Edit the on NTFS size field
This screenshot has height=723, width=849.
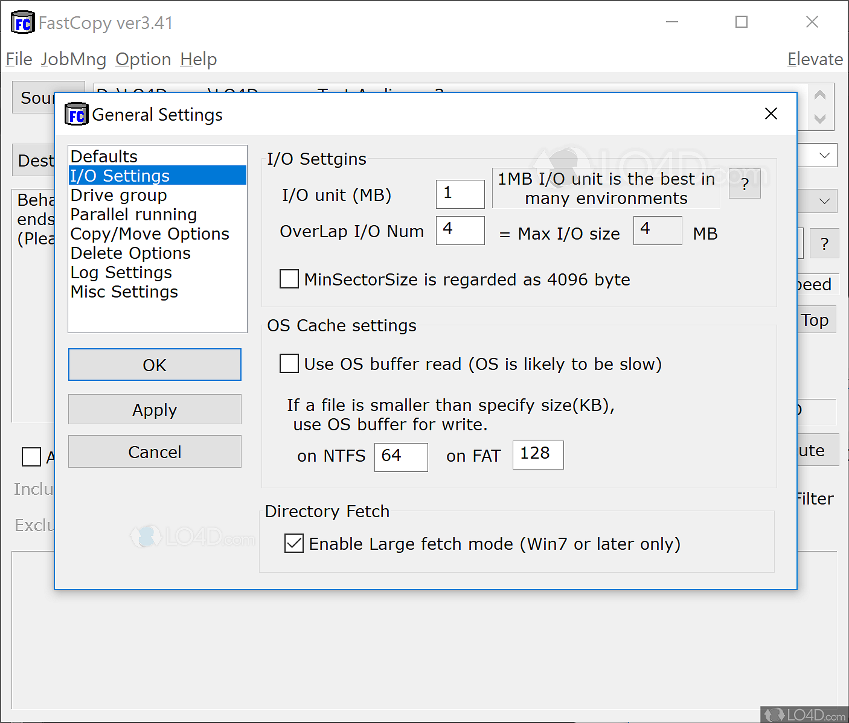[x=400, y=457]
